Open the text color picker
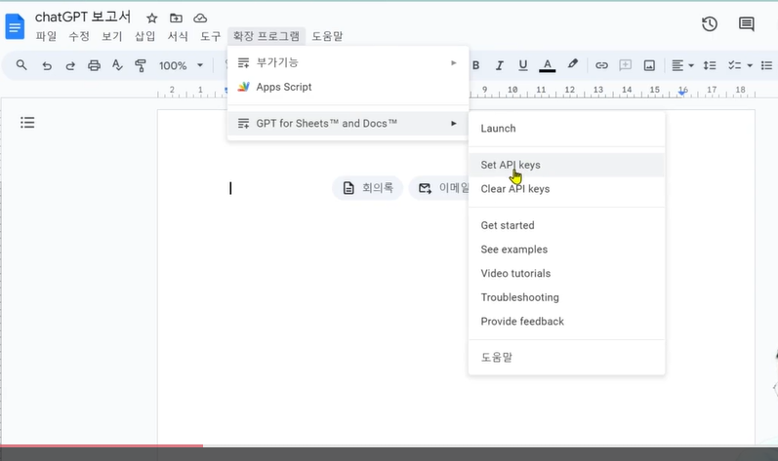778x461 pixels. 547,65
